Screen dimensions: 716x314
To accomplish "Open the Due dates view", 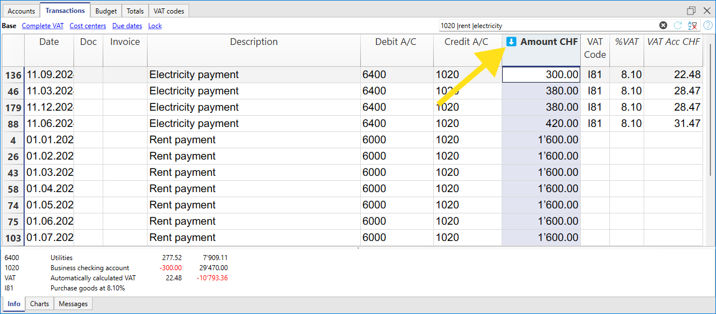I will click(x=127, y=26).
